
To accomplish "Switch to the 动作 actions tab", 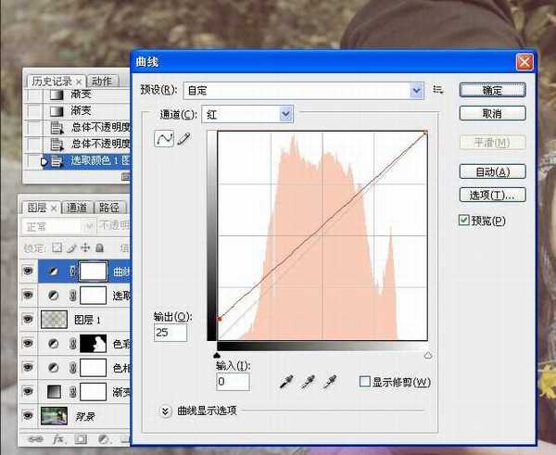I will coord(102,82).
